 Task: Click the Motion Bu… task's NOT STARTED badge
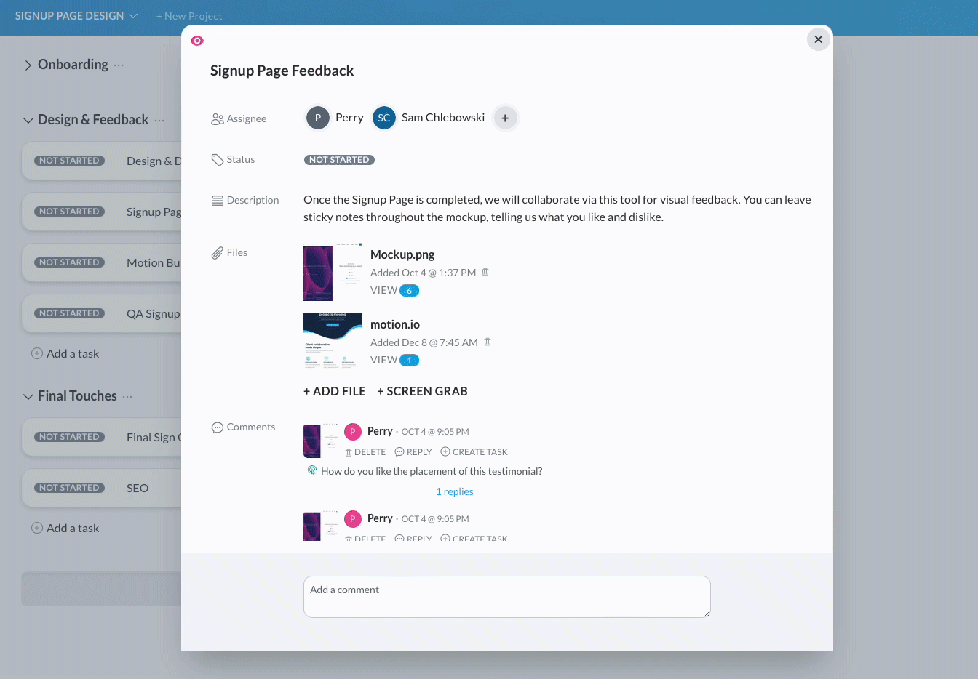tap(69, 262)
